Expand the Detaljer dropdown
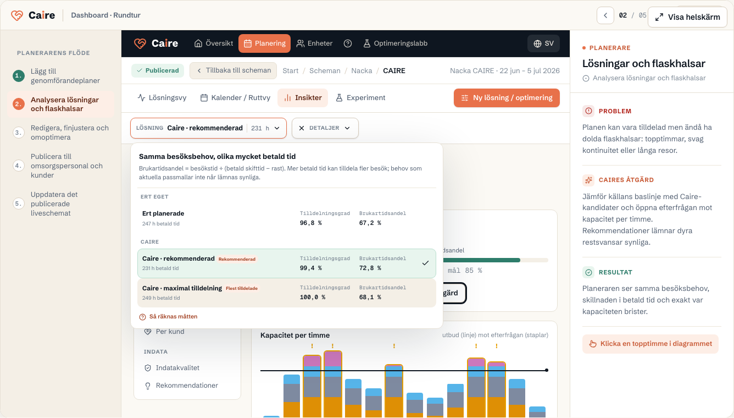Viewport: 734px width, 418px height. pyautogui.click(x=325, y=128)
